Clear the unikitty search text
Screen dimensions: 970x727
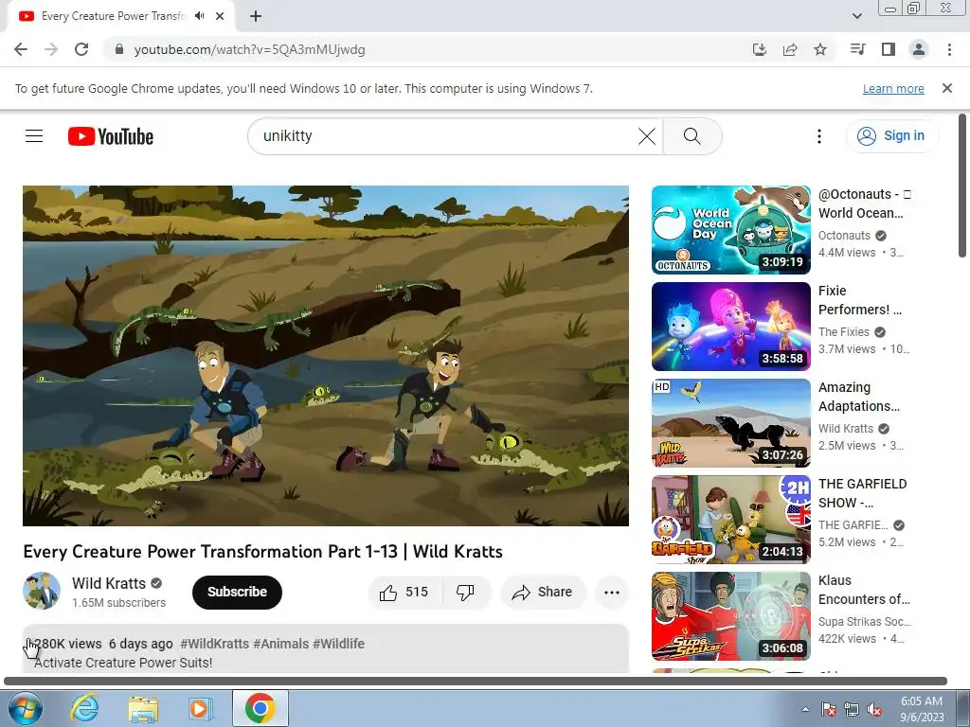click(646, 136)
